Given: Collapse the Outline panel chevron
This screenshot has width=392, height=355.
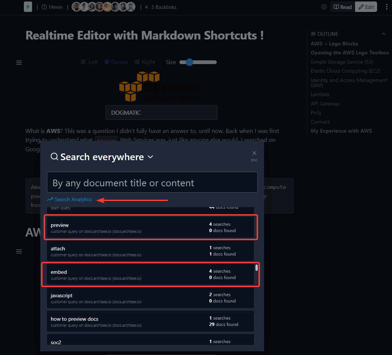Looking at the screenshot, I should (383, 34).
